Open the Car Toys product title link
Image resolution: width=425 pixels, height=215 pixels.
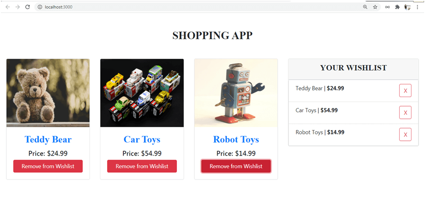click(142, 139)
